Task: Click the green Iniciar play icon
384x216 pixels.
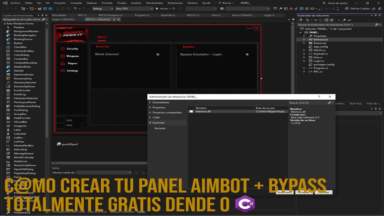Action: [x=157, y=9]
